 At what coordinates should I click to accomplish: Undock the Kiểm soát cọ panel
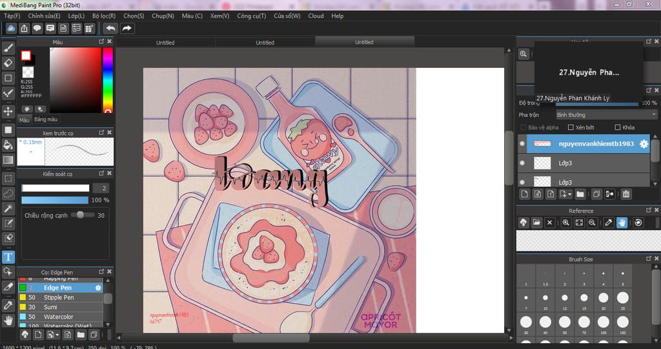pos(101,173)
